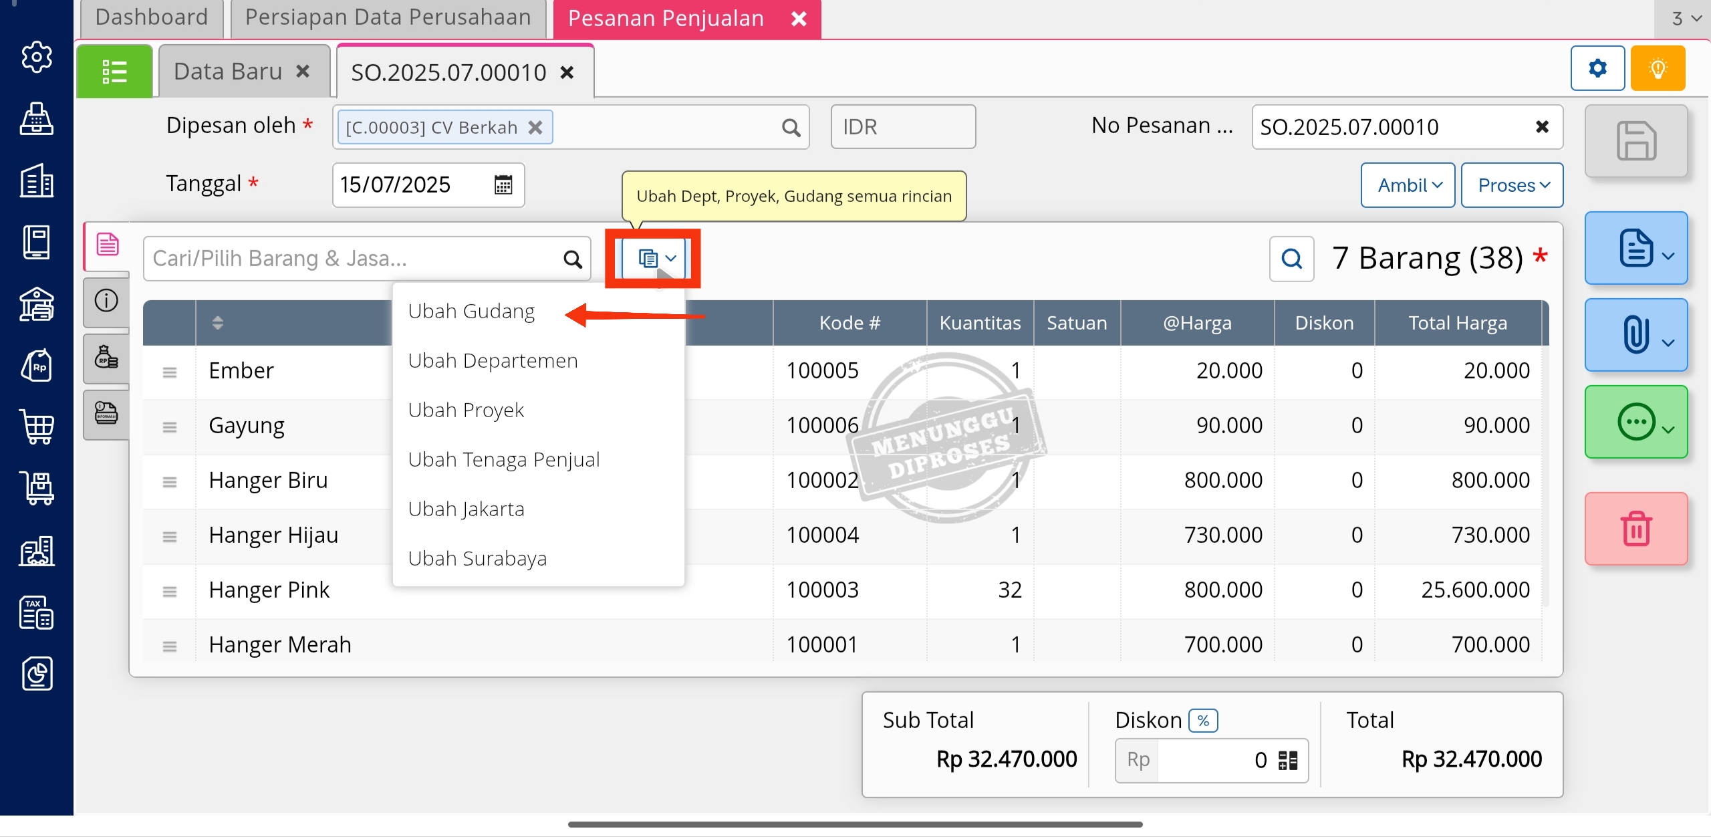Open the orange lightbulb tips icon
1711x837 pixels.
click(1658, 68)
